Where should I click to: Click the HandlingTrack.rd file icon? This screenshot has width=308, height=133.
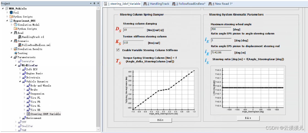20,37
